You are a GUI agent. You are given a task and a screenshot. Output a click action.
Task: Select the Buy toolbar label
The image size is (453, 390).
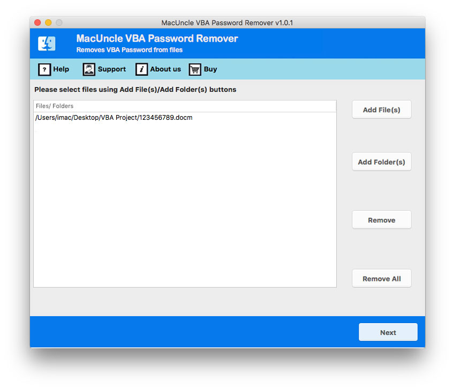[x=210, y=69]
